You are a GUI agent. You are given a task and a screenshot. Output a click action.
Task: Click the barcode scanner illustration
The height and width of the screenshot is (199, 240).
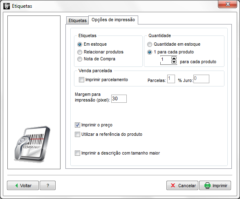pyautogui.click(x=32, y=144)
